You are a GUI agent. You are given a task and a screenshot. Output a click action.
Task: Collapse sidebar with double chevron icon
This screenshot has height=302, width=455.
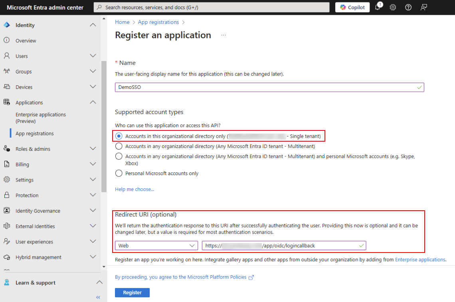click(x=98, y=297)
